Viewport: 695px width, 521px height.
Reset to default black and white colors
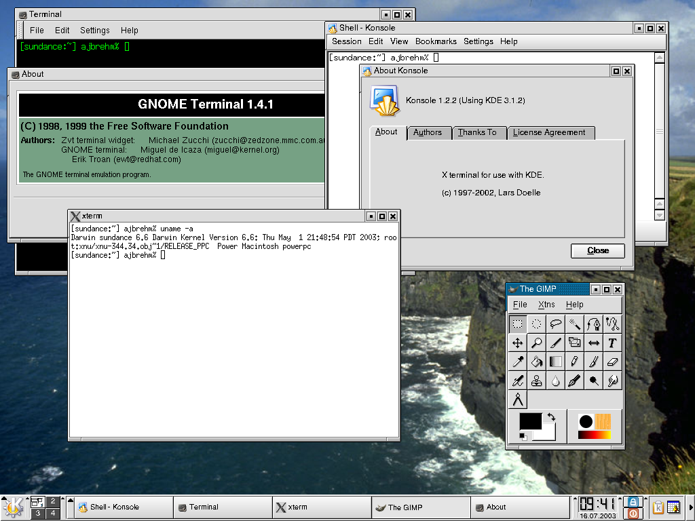pos(523,437)
